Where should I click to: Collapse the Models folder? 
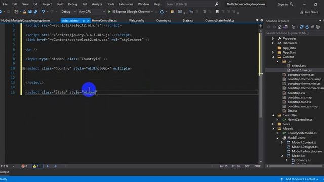273,129
